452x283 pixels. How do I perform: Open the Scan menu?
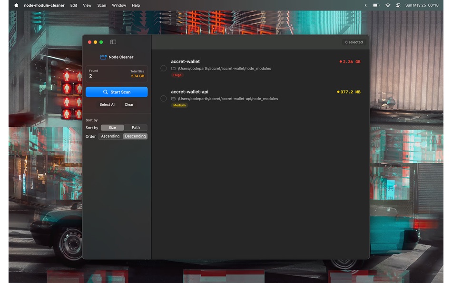[101, 5]
